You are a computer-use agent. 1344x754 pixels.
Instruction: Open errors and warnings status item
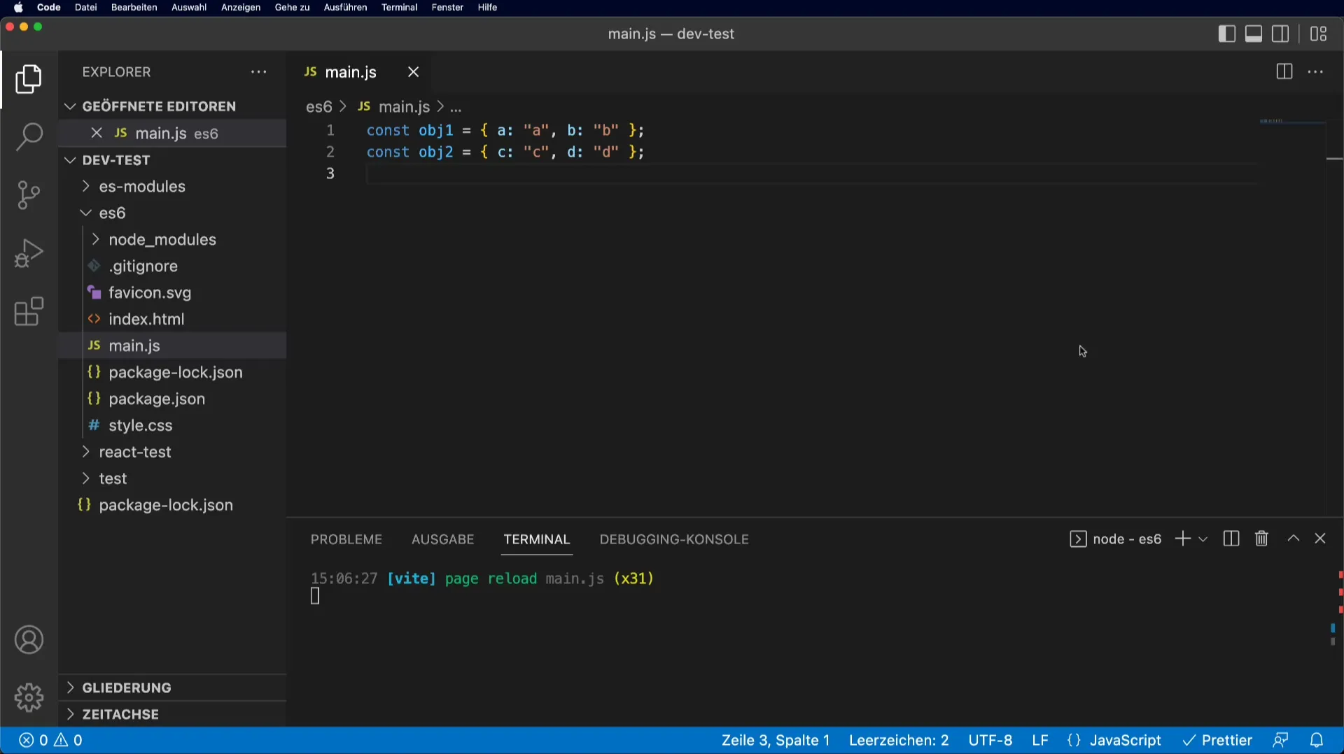50,740
